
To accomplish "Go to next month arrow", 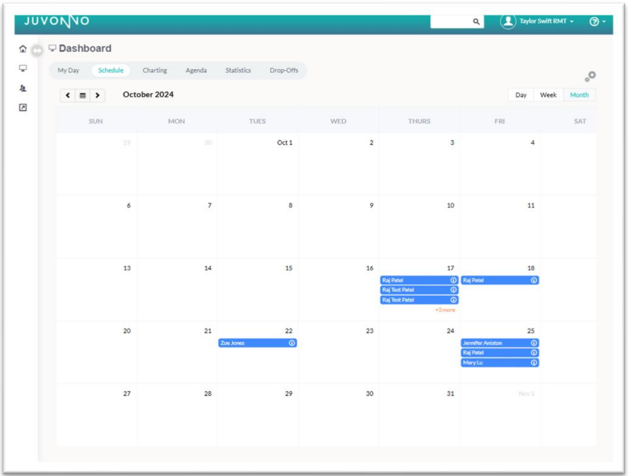I will click(x=97, y=95).
